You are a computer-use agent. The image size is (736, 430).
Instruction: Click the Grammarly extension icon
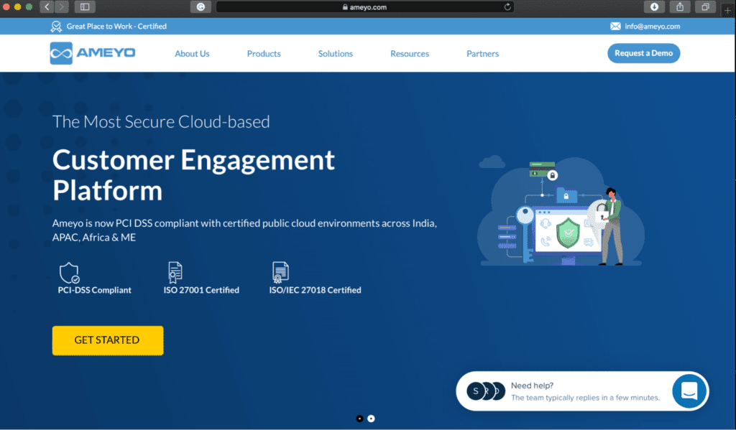[201, 6]
